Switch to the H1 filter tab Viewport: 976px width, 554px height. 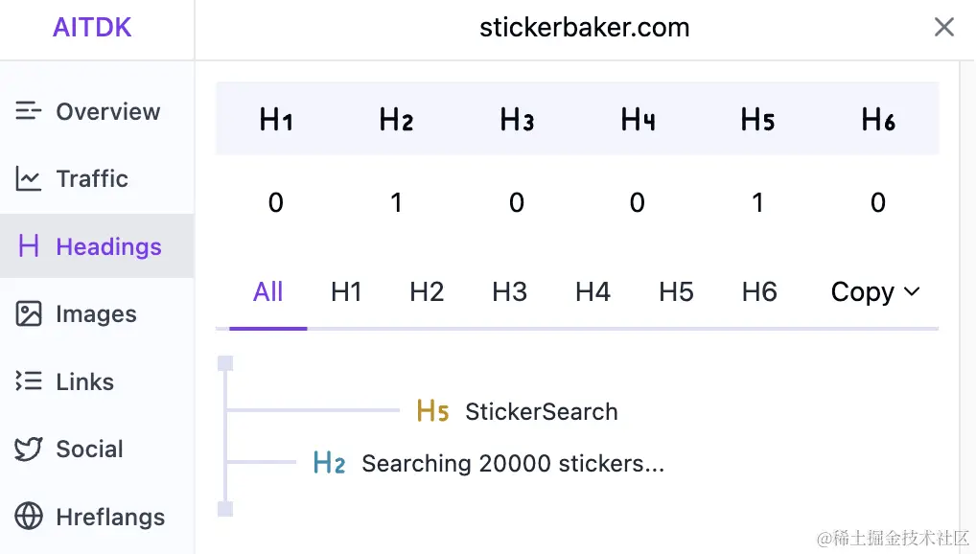(346, 292)
